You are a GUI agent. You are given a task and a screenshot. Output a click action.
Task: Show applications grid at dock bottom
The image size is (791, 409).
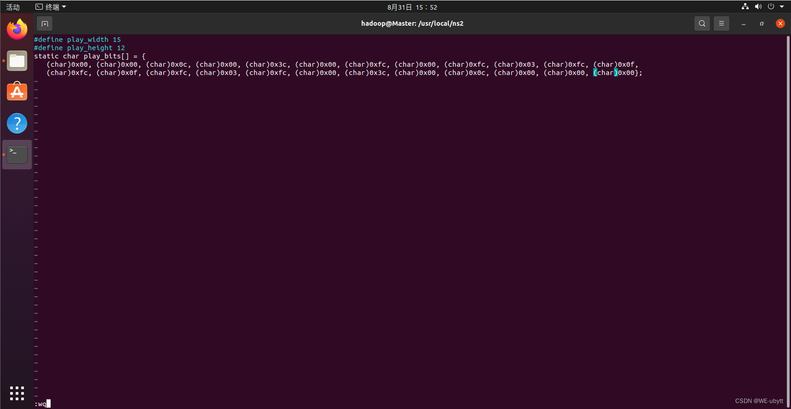[17, 393]
